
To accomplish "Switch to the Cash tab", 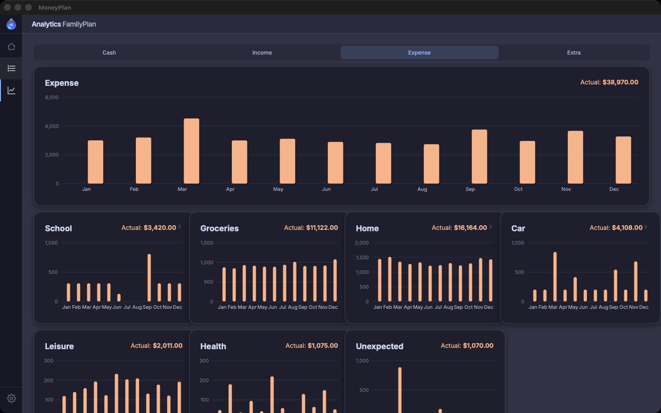I will tap(109, 53).
